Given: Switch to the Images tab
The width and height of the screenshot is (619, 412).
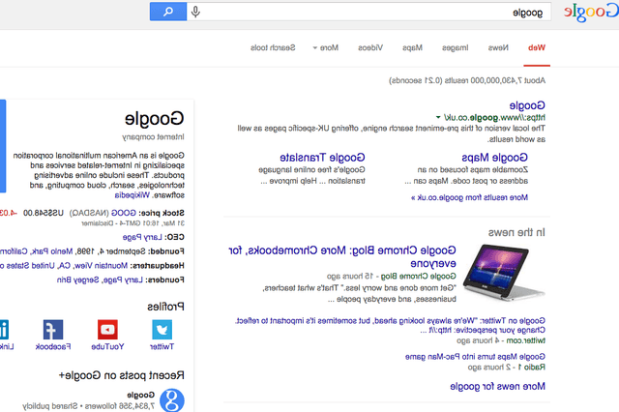Looking at the screenshot, I should tap(456, 47).
